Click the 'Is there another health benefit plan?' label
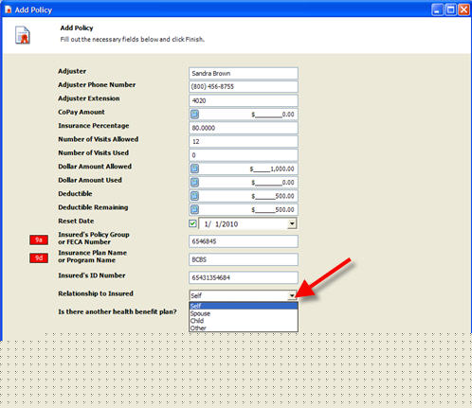The width and height of the screenshot is (472, 408). [x=118, y=311]
